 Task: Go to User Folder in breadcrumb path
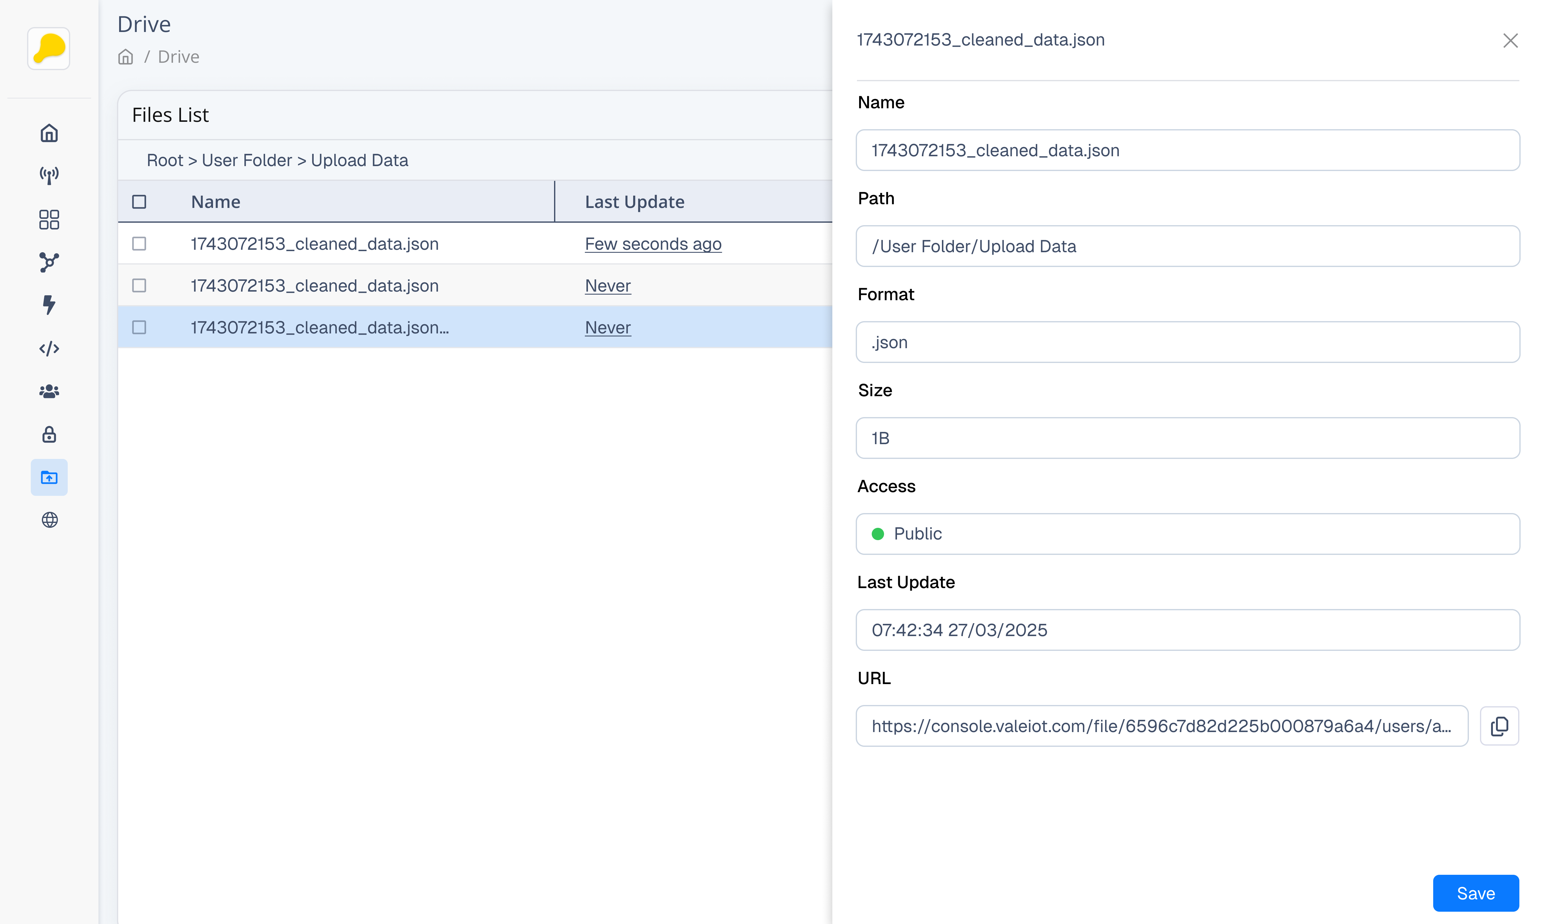pyautogui.click(x=247, y=160)
